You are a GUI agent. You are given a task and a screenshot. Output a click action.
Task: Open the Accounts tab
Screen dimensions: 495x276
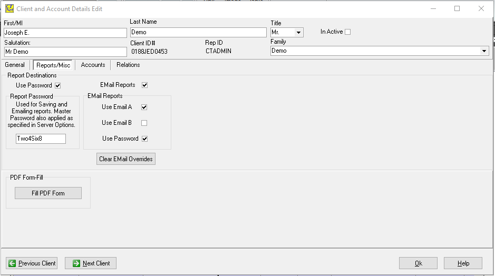pos(93,65)
